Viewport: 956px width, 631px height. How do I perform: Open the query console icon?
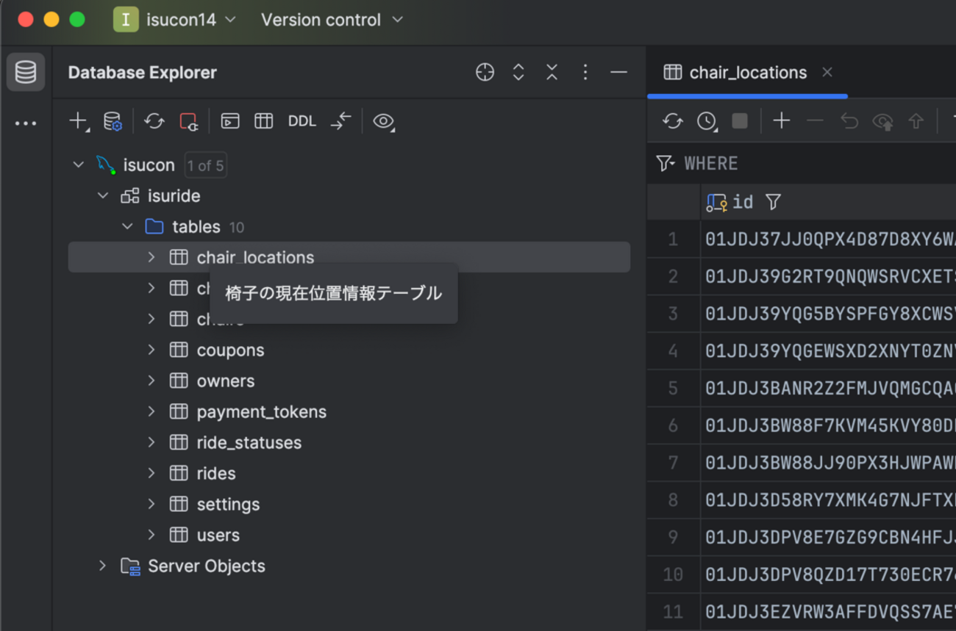coord(230,121)
